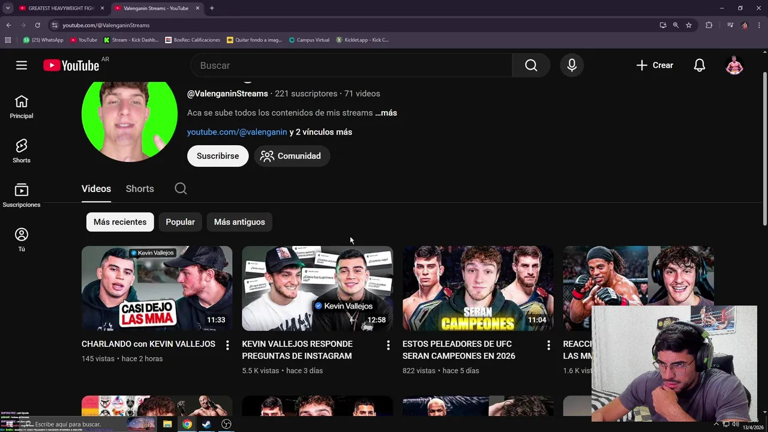Open the notifications bell

click(700, 65)
